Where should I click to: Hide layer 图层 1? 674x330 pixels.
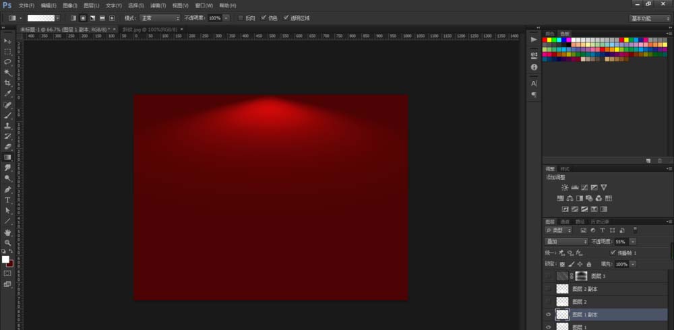point(548,327)
